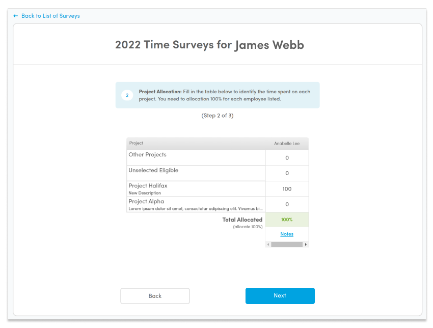Click the 100% Total Allocated cell
The height and width of the screenshot is (328, 433).
pyautogui.click(x=287, y=220)
